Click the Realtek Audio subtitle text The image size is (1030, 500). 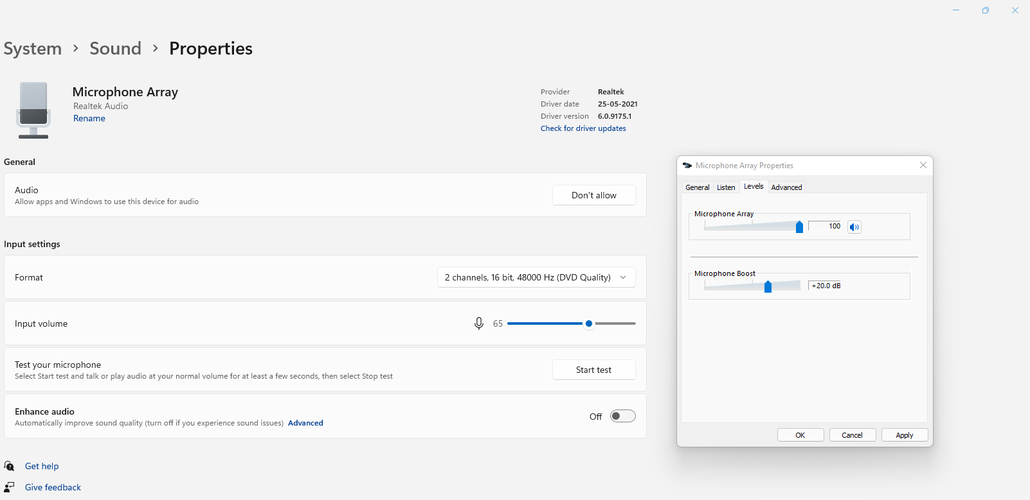tap(100, 106)
